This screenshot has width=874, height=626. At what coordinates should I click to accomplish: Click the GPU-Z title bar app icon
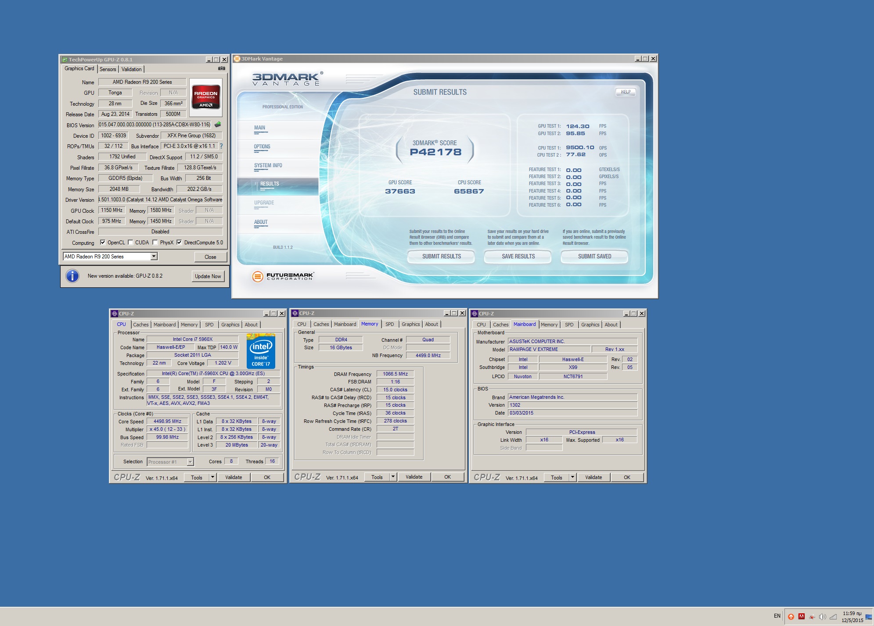[x=65, y=60]
